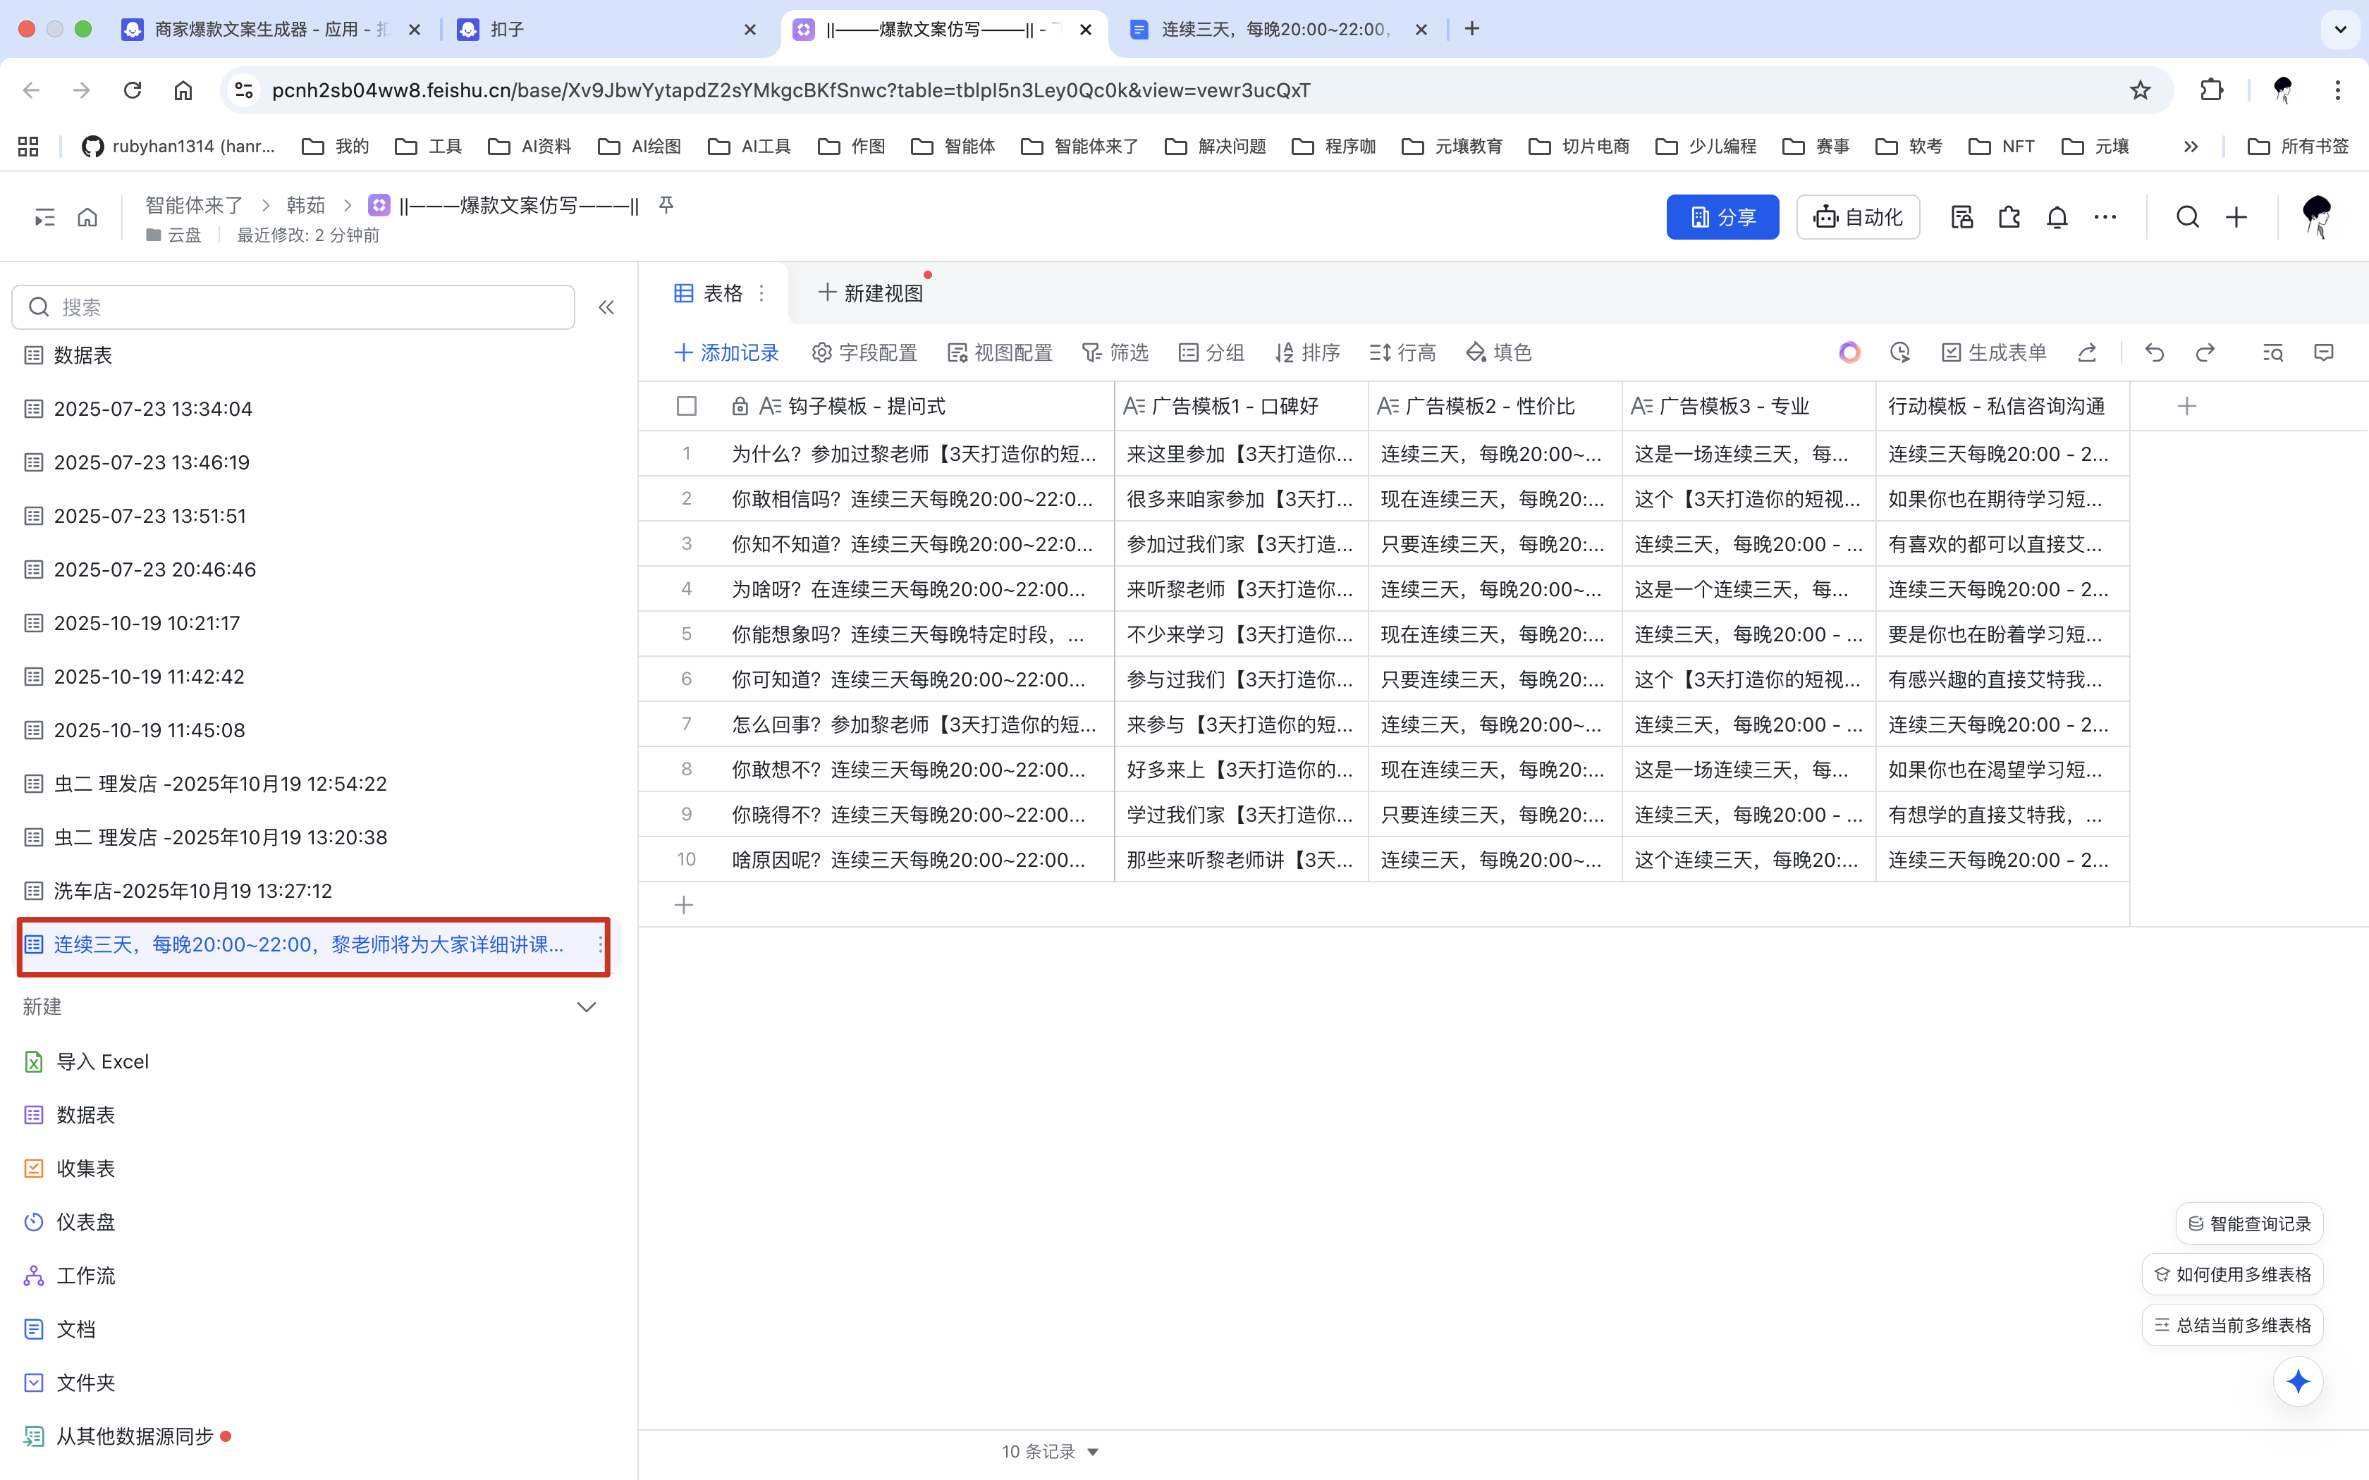This screenshot has height=1480, width=2369.
Task: Collapse the 新建 section chevron
Action: pyautogui.click(x=585, y=1007)
